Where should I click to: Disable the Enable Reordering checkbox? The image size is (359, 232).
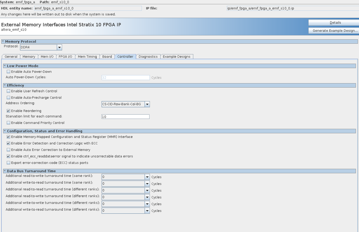point(9,111)
